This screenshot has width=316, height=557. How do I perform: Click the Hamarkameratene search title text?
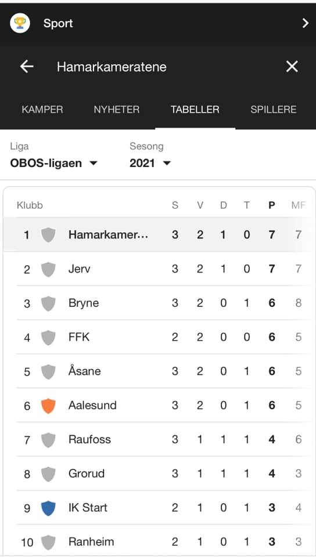pyautogui.click(x=112, y=67)
